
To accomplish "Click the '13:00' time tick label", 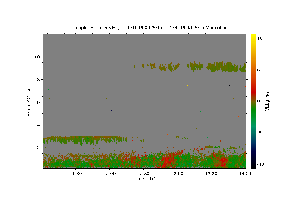I will coord(177,174).
